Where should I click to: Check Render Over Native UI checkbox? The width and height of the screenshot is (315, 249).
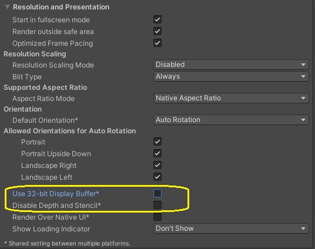click(157, 217)
